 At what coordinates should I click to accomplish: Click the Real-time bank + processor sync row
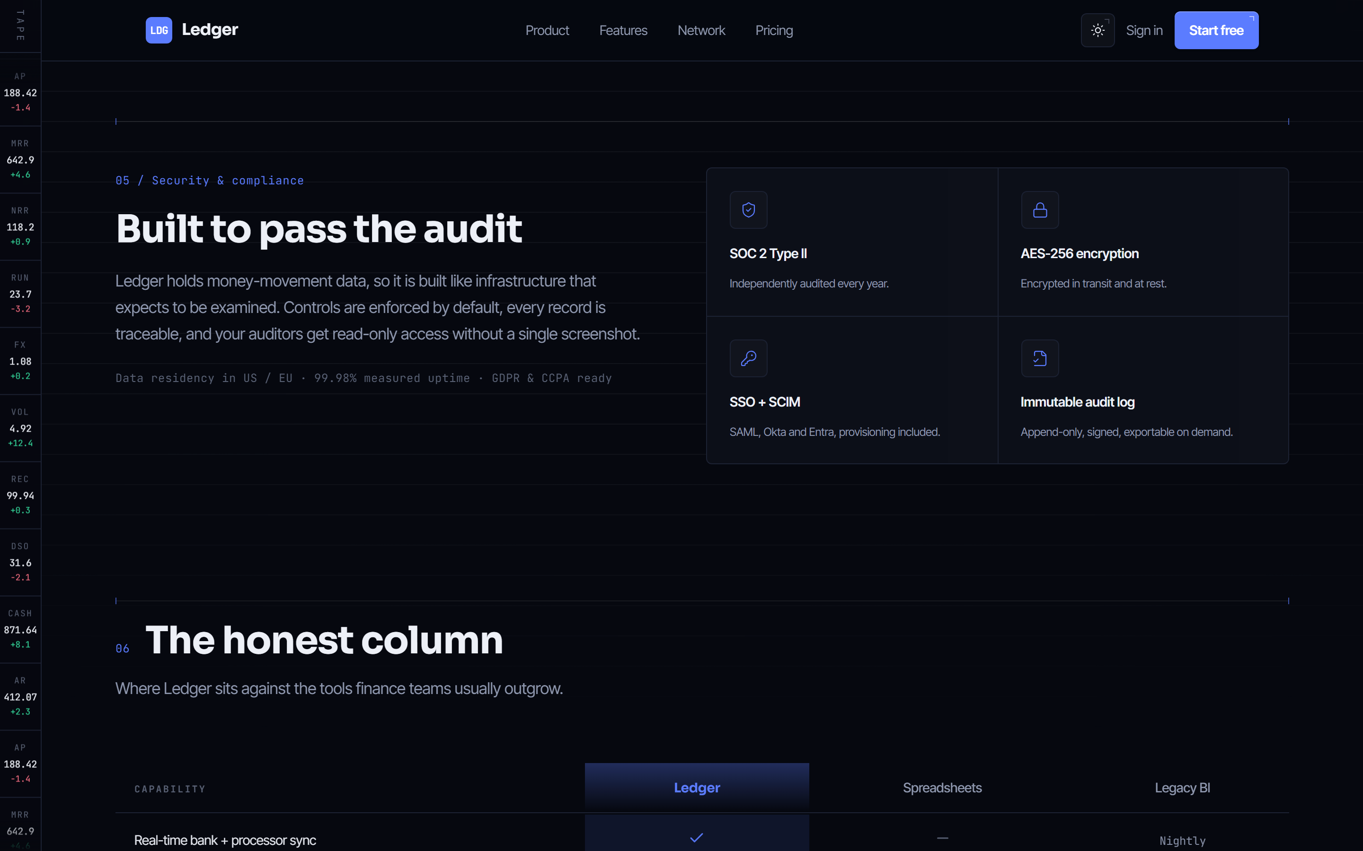(x=702, y=833)
